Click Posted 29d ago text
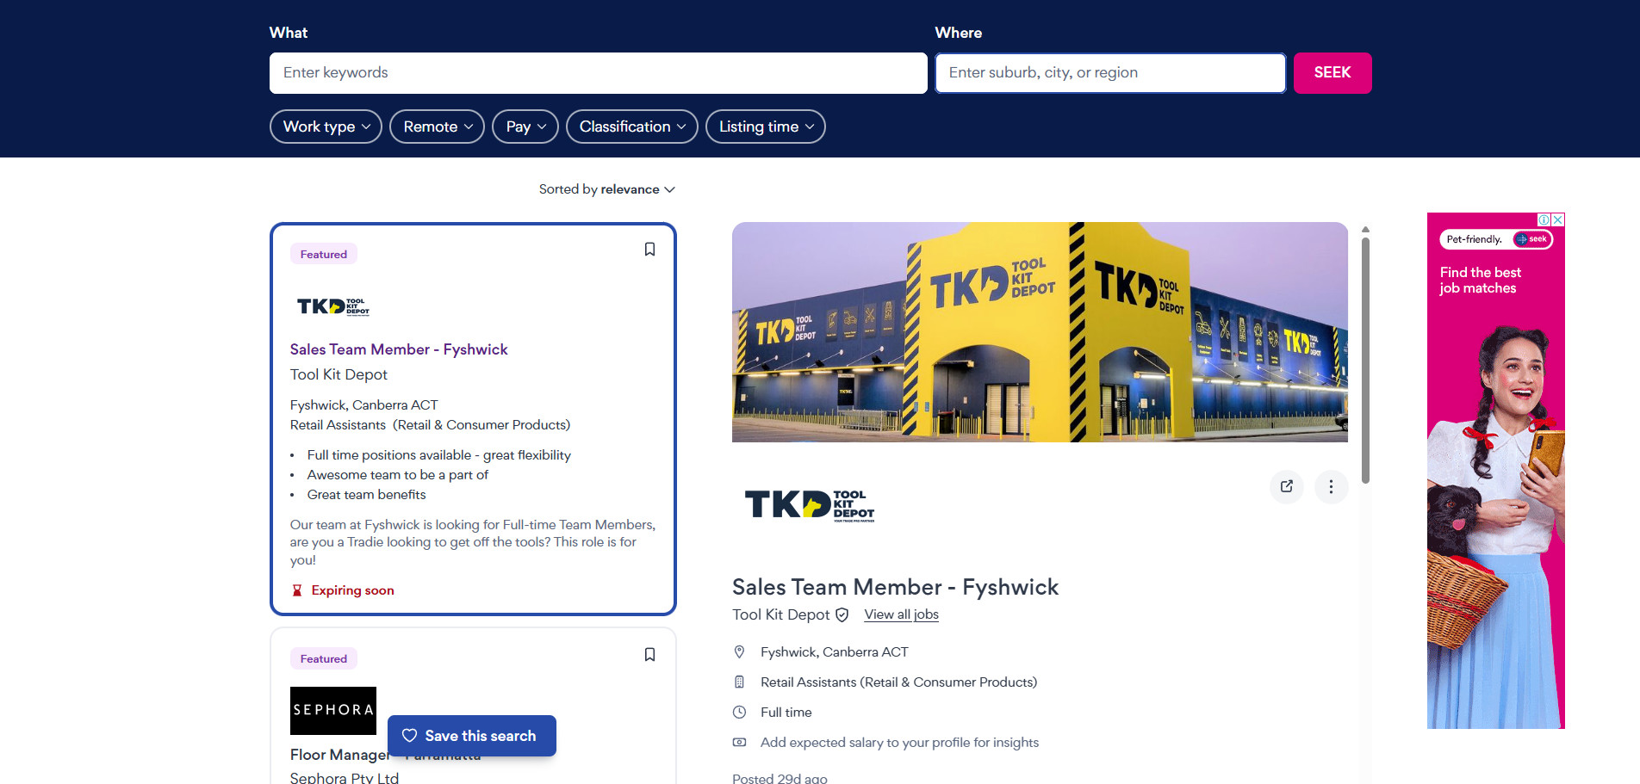 (780, 778)
